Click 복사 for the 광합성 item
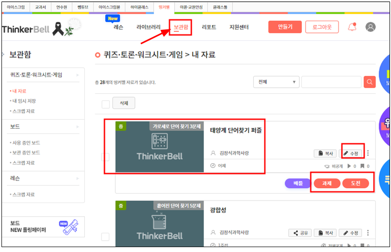 (x=325, y=233)
